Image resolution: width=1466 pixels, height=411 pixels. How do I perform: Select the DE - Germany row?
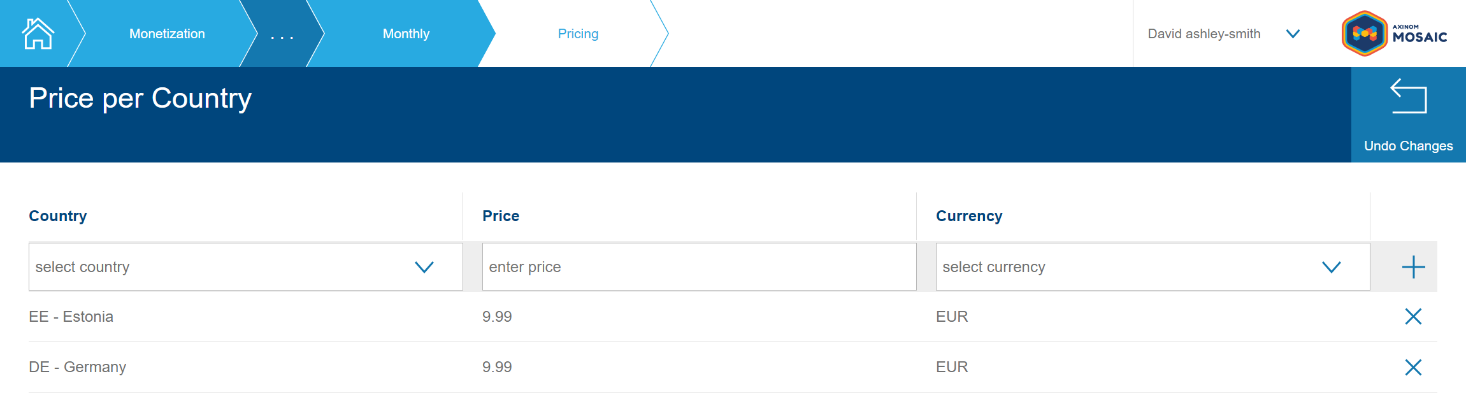[x=78, y=367]
